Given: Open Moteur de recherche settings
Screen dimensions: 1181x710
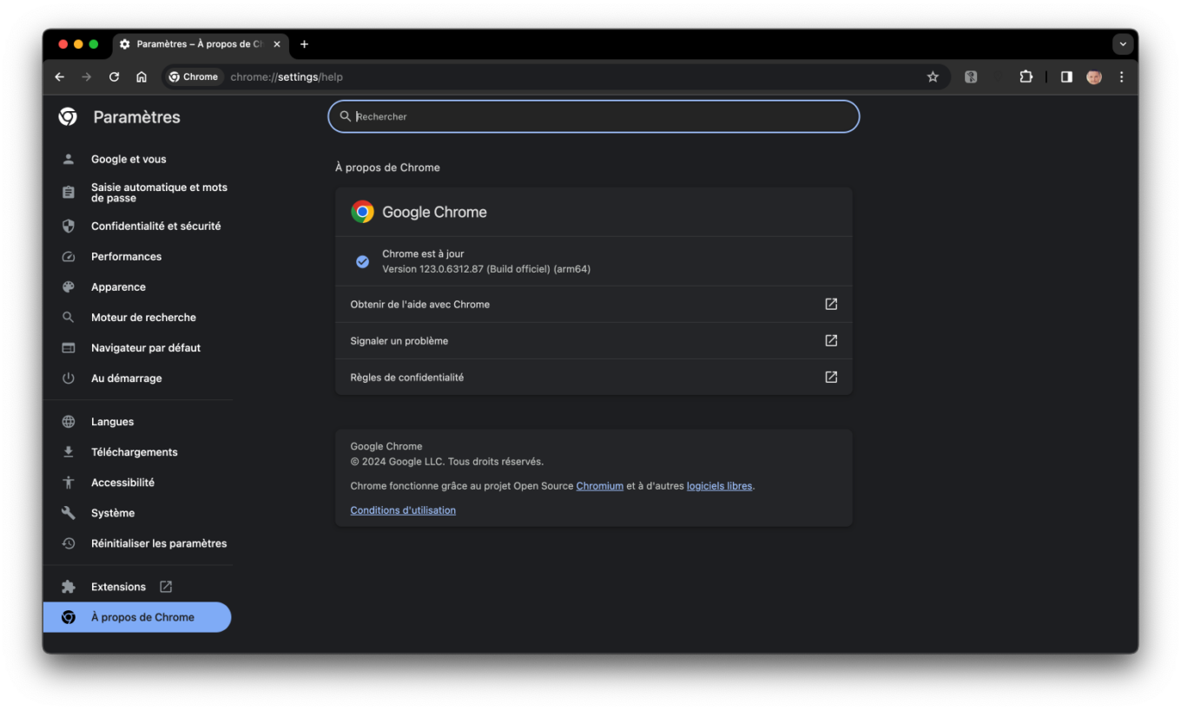Looking at the screenshot, I should [139, 317].
